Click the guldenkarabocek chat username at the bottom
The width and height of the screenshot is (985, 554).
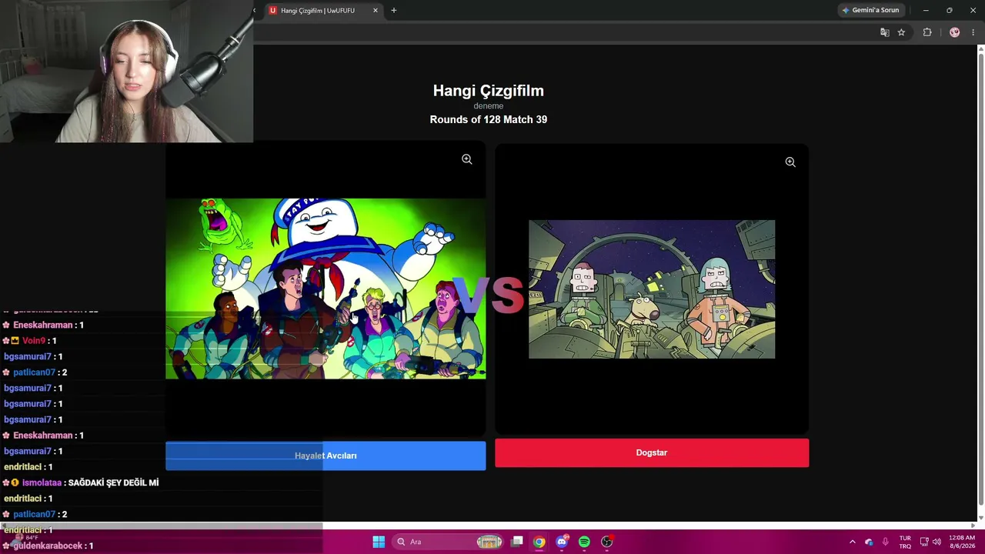pyautogui.click(x=47, y=546)
